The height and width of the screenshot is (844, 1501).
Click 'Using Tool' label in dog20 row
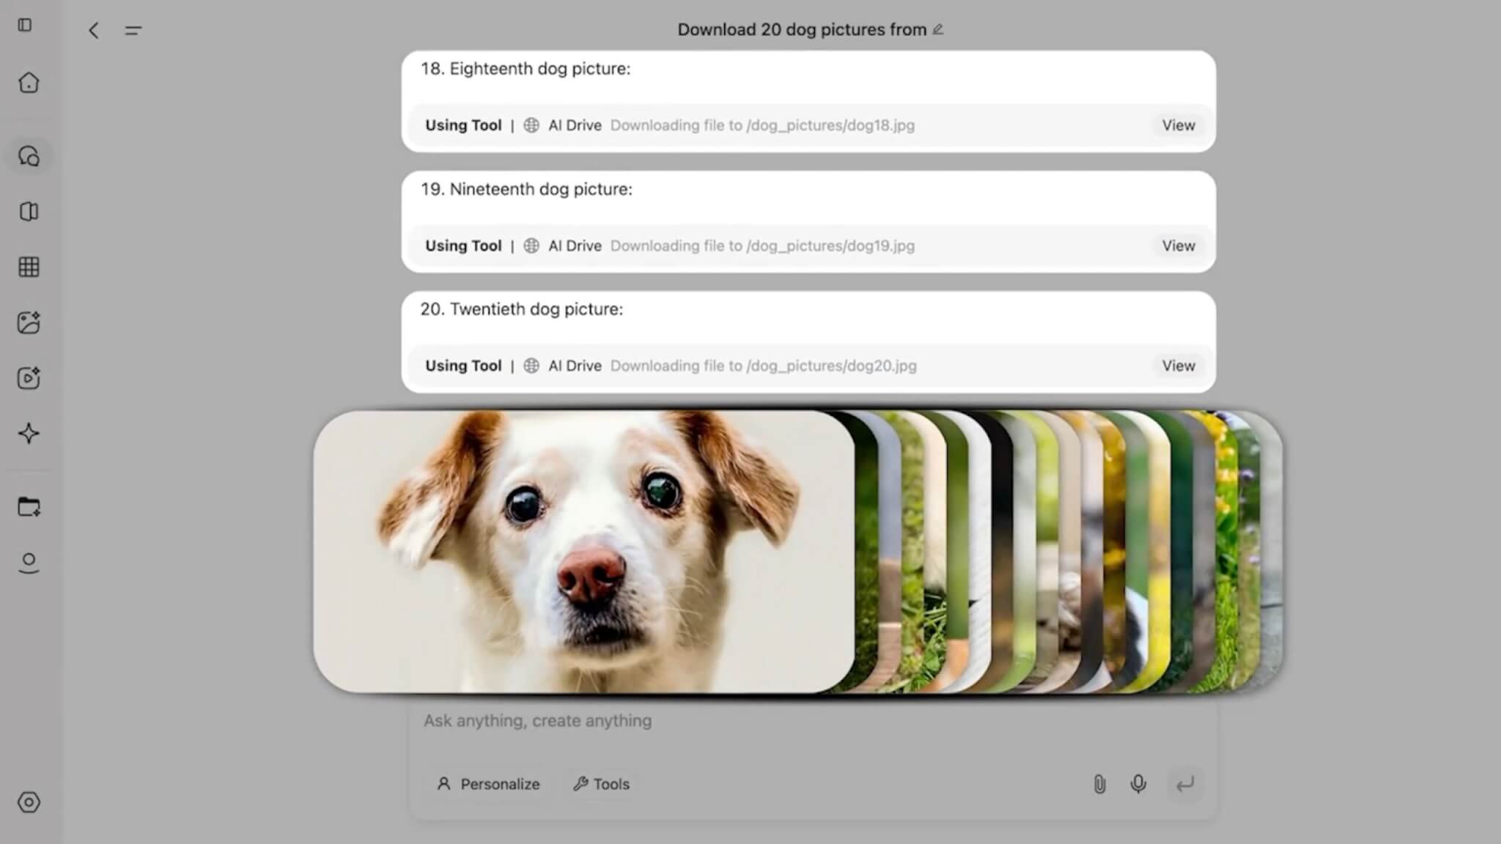[x=463, y=366]
